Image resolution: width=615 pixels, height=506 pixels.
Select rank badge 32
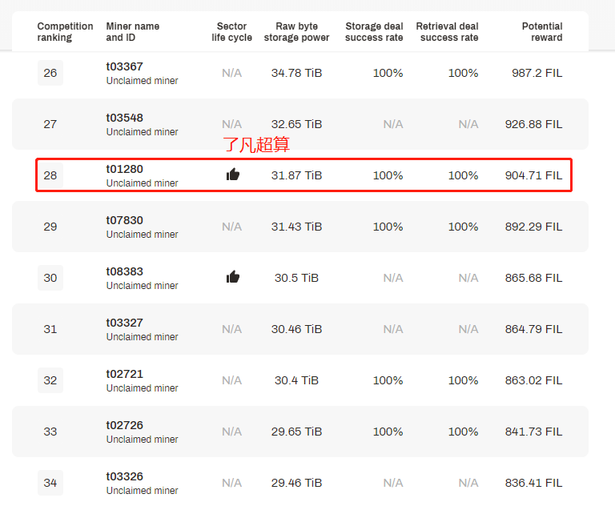pos(50,380)
